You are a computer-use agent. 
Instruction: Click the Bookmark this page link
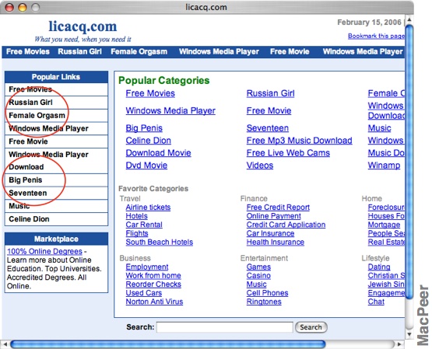coord(376,36)
